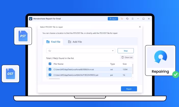Switch to the Add File tab
This screenshot has width=179, height=107.
tap(75, 42)
